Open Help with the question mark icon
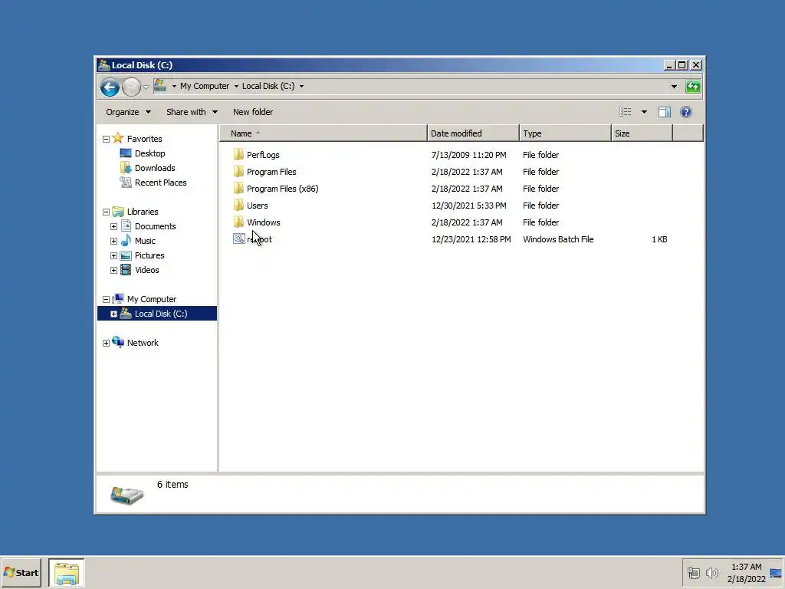This screenshot has height=589, width=785. [x=686, y=112]
